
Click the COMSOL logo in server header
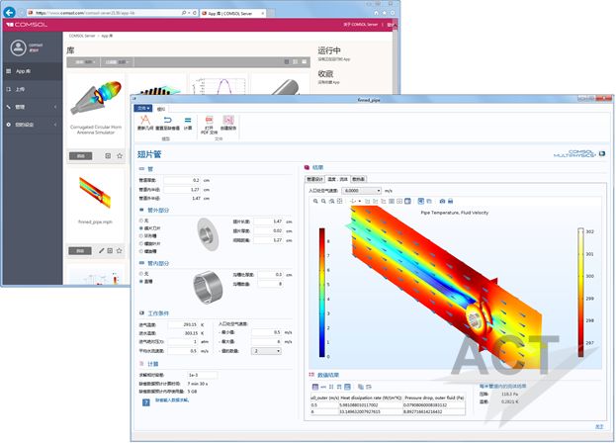[x=27, y=25]
